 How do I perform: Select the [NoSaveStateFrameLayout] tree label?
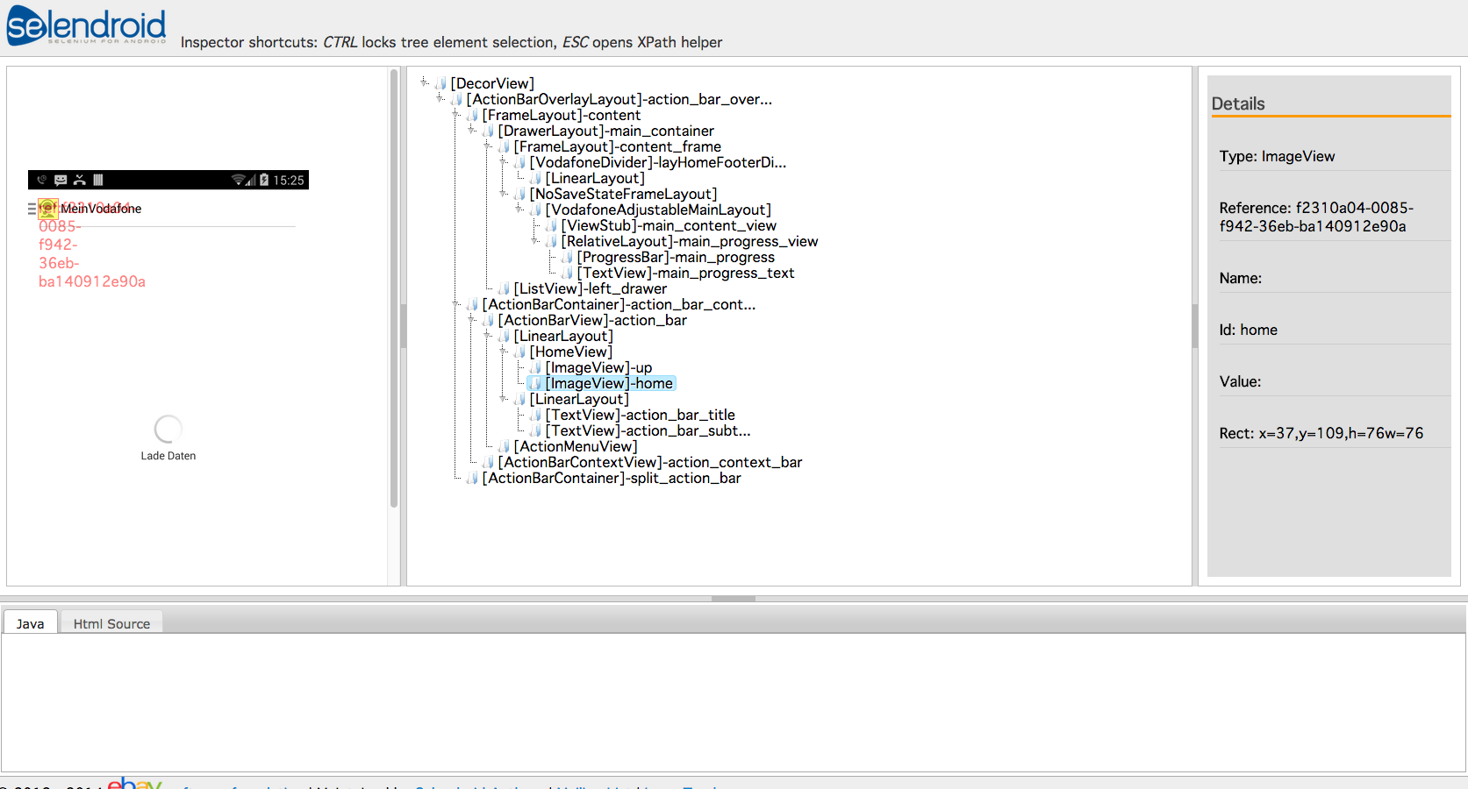[623, 194]
